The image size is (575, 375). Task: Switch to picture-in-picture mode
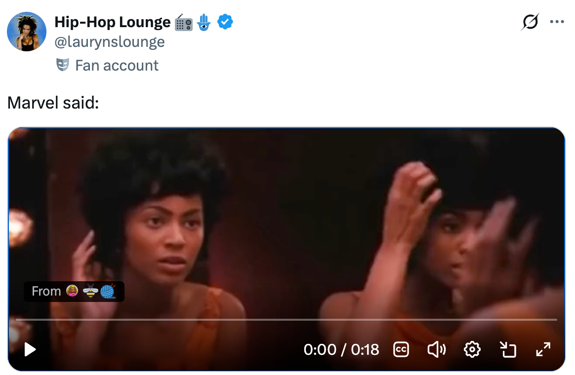508,349
